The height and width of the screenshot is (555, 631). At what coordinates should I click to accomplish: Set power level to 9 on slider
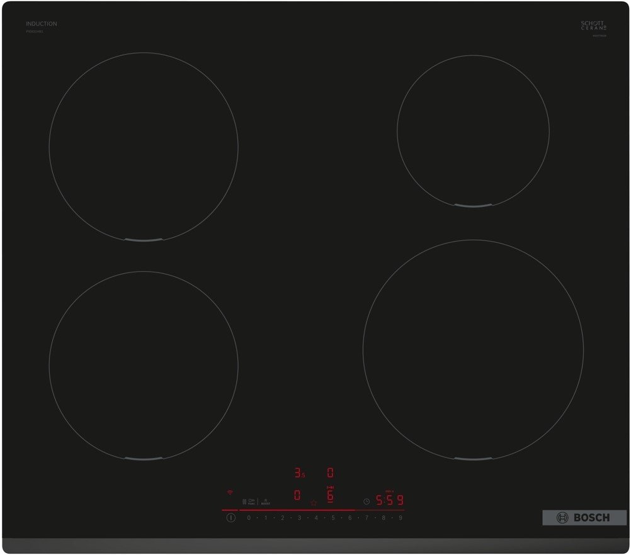[400, 518]
